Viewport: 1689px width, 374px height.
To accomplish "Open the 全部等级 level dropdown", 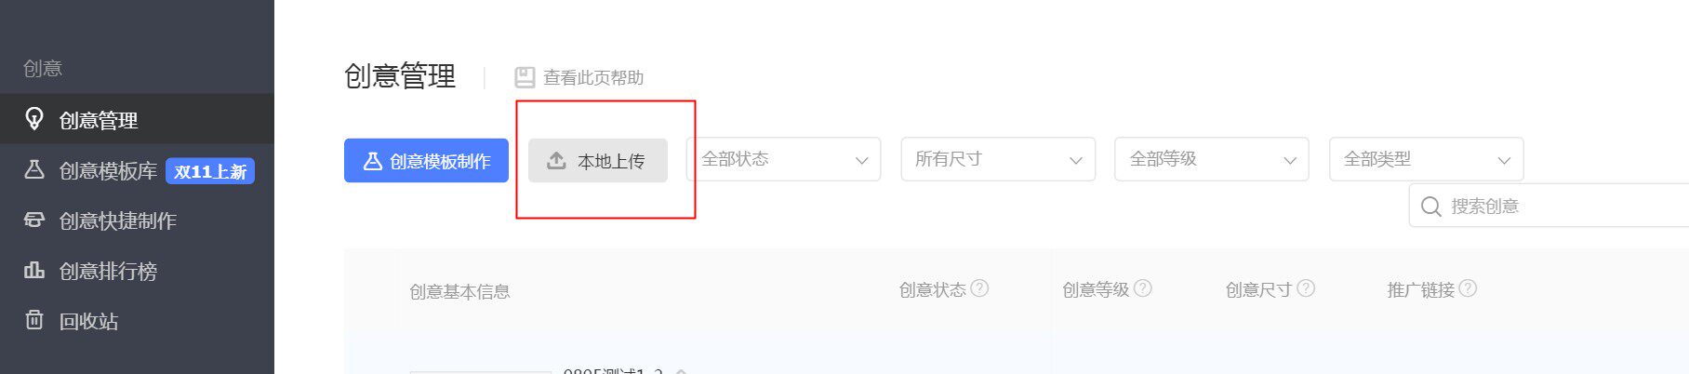I will tap(1212, 159).
